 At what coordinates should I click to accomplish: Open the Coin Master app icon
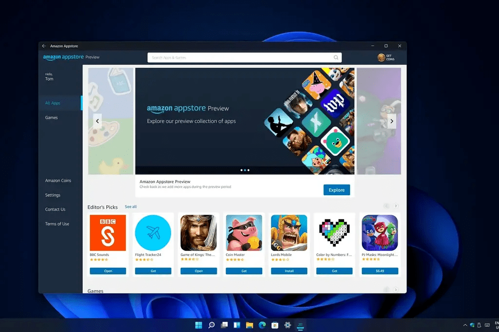click(x=244, y=233)
